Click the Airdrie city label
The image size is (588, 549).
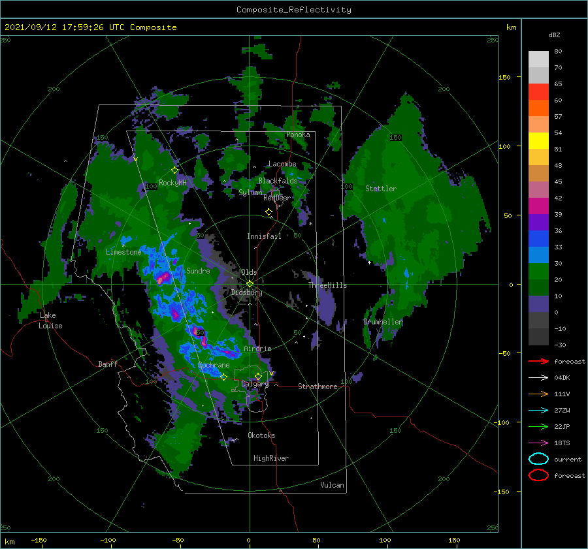257,349
